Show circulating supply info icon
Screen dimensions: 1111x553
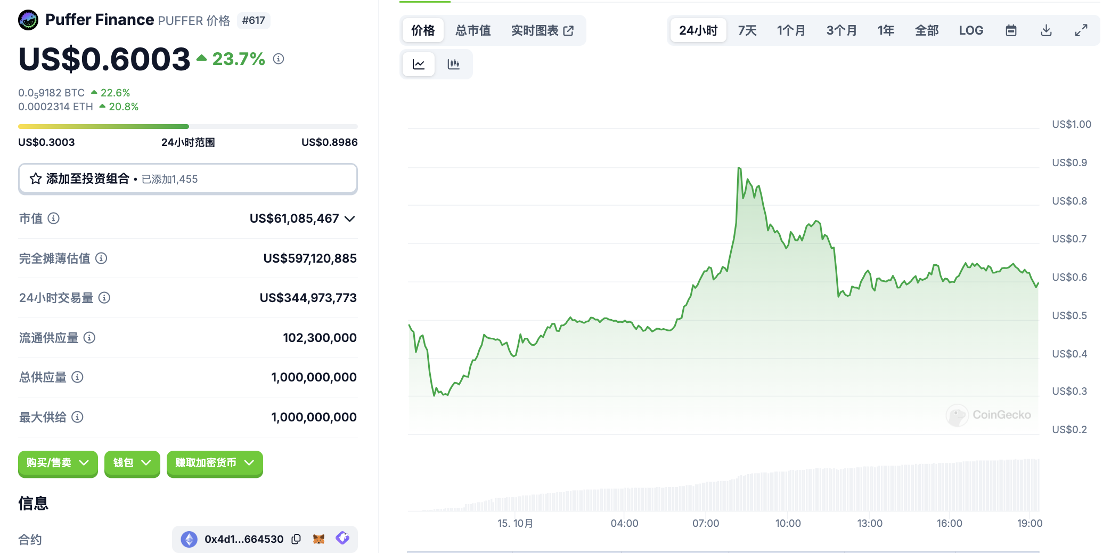89,338
